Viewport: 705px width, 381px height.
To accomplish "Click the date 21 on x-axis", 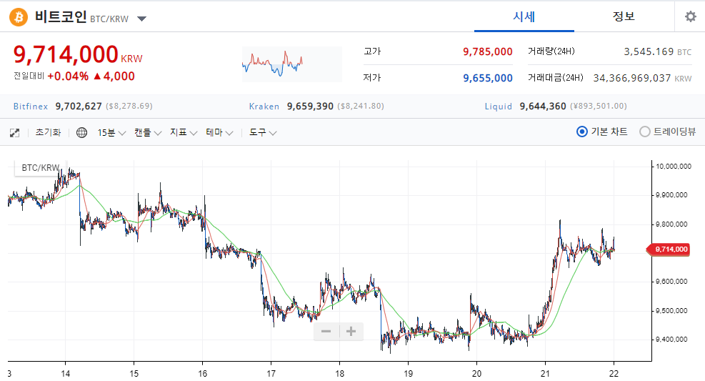I will click(546, 373).
